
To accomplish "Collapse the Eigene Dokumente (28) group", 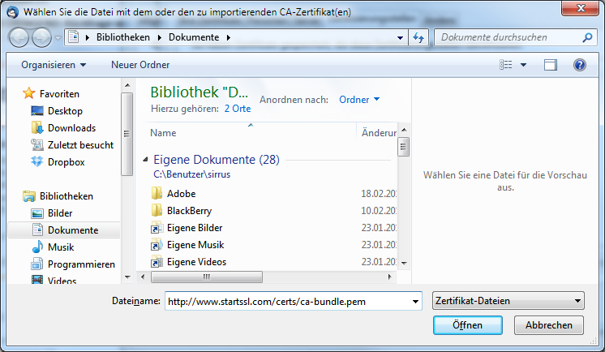I will pyautogui.click(x=145, y=160).
